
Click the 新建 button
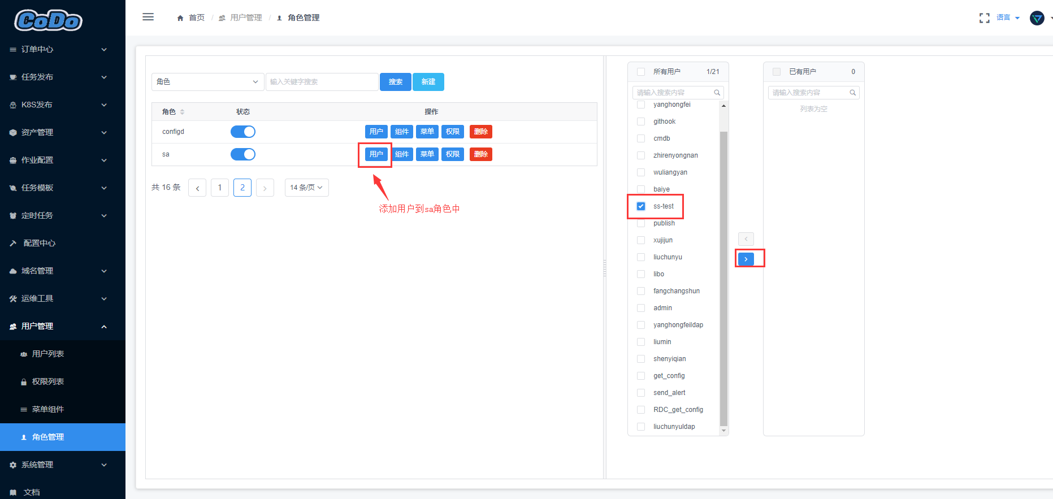428,82
